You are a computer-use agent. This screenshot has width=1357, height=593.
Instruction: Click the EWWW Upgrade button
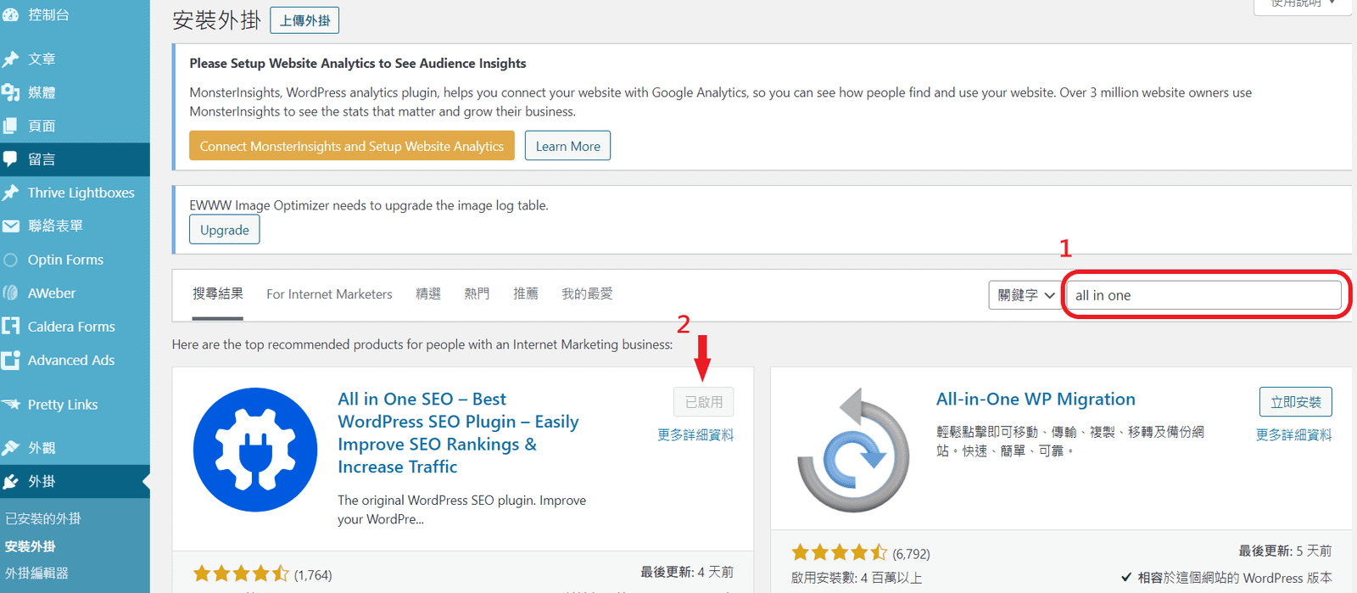coord(225,230)
